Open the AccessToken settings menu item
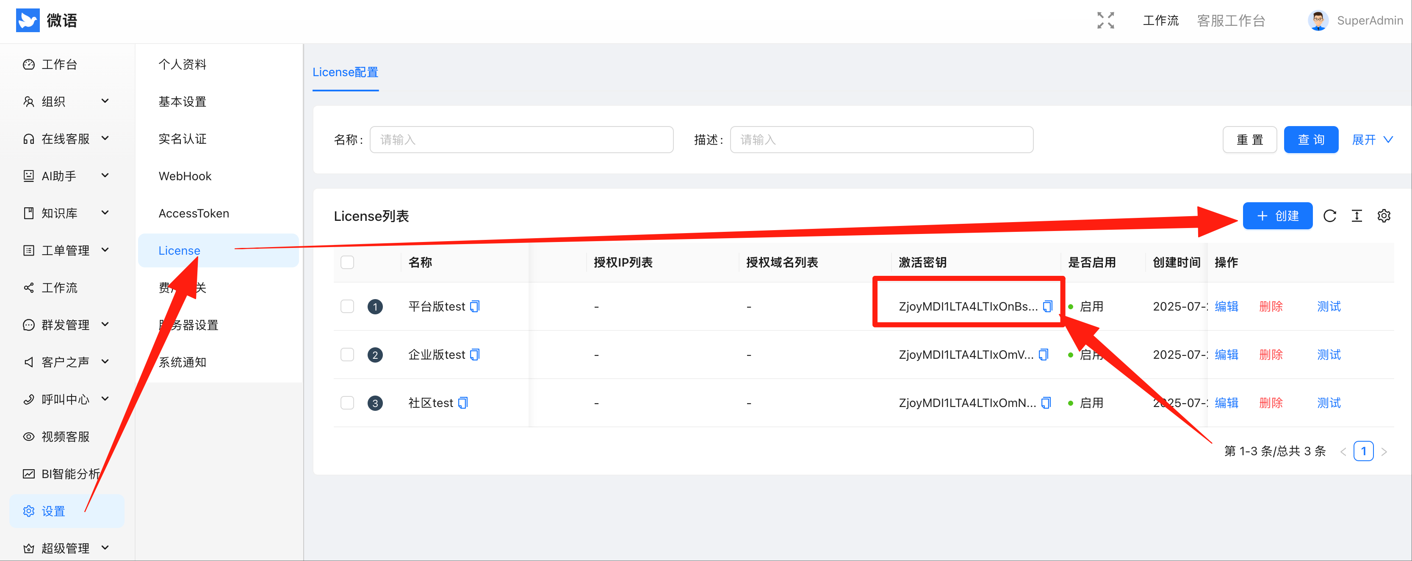The image size is (1412, 561). (x=194, y=213)
